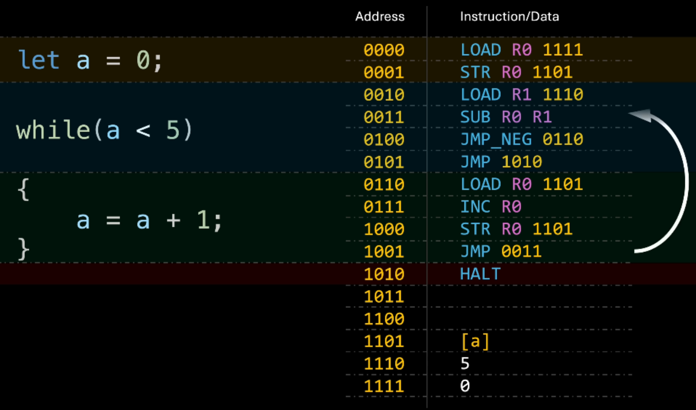The height and width of the screenshot is (410, 696).
Task: Click the [a] variable data cell
Action: click(x=475, y=341)
